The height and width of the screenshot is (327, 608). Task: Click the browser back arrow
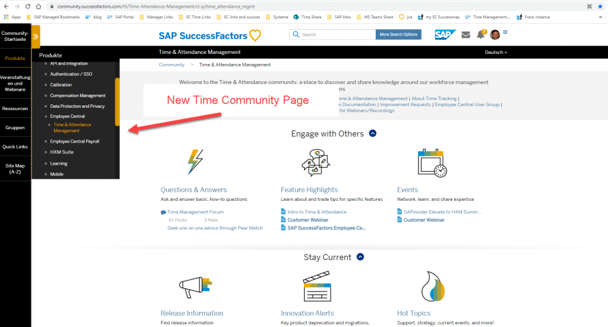[x=6, y=6]
